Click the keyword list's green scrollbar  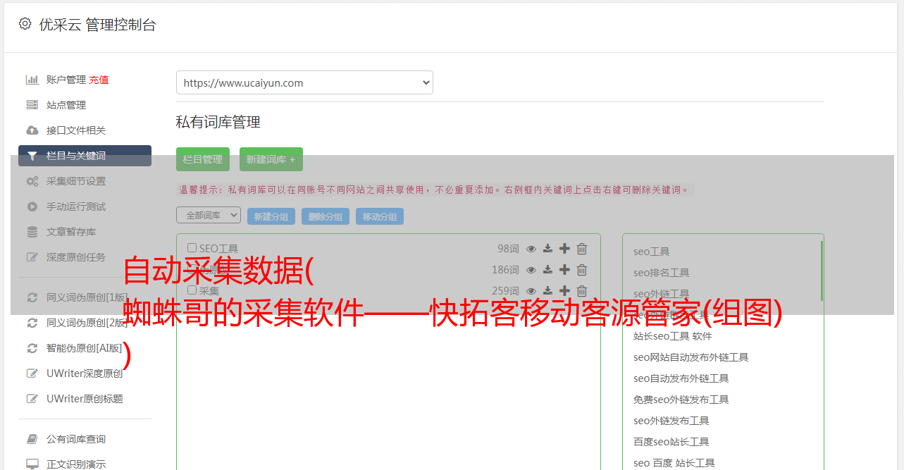(822, 271)
